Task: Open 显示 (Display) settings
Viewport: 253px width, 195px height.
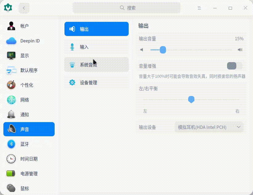Action: coord(11,56)
